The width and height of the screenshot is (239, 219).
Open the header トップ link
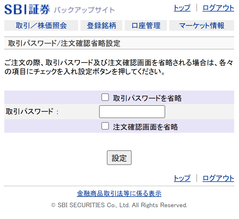tap(182, 8)
